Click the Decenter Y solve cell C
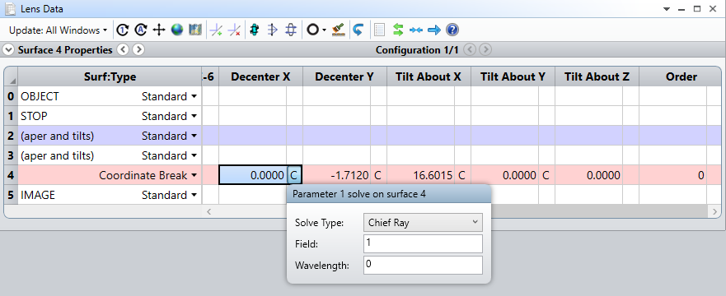The height and width of the screenshot is (296, 726). [378, 175]
